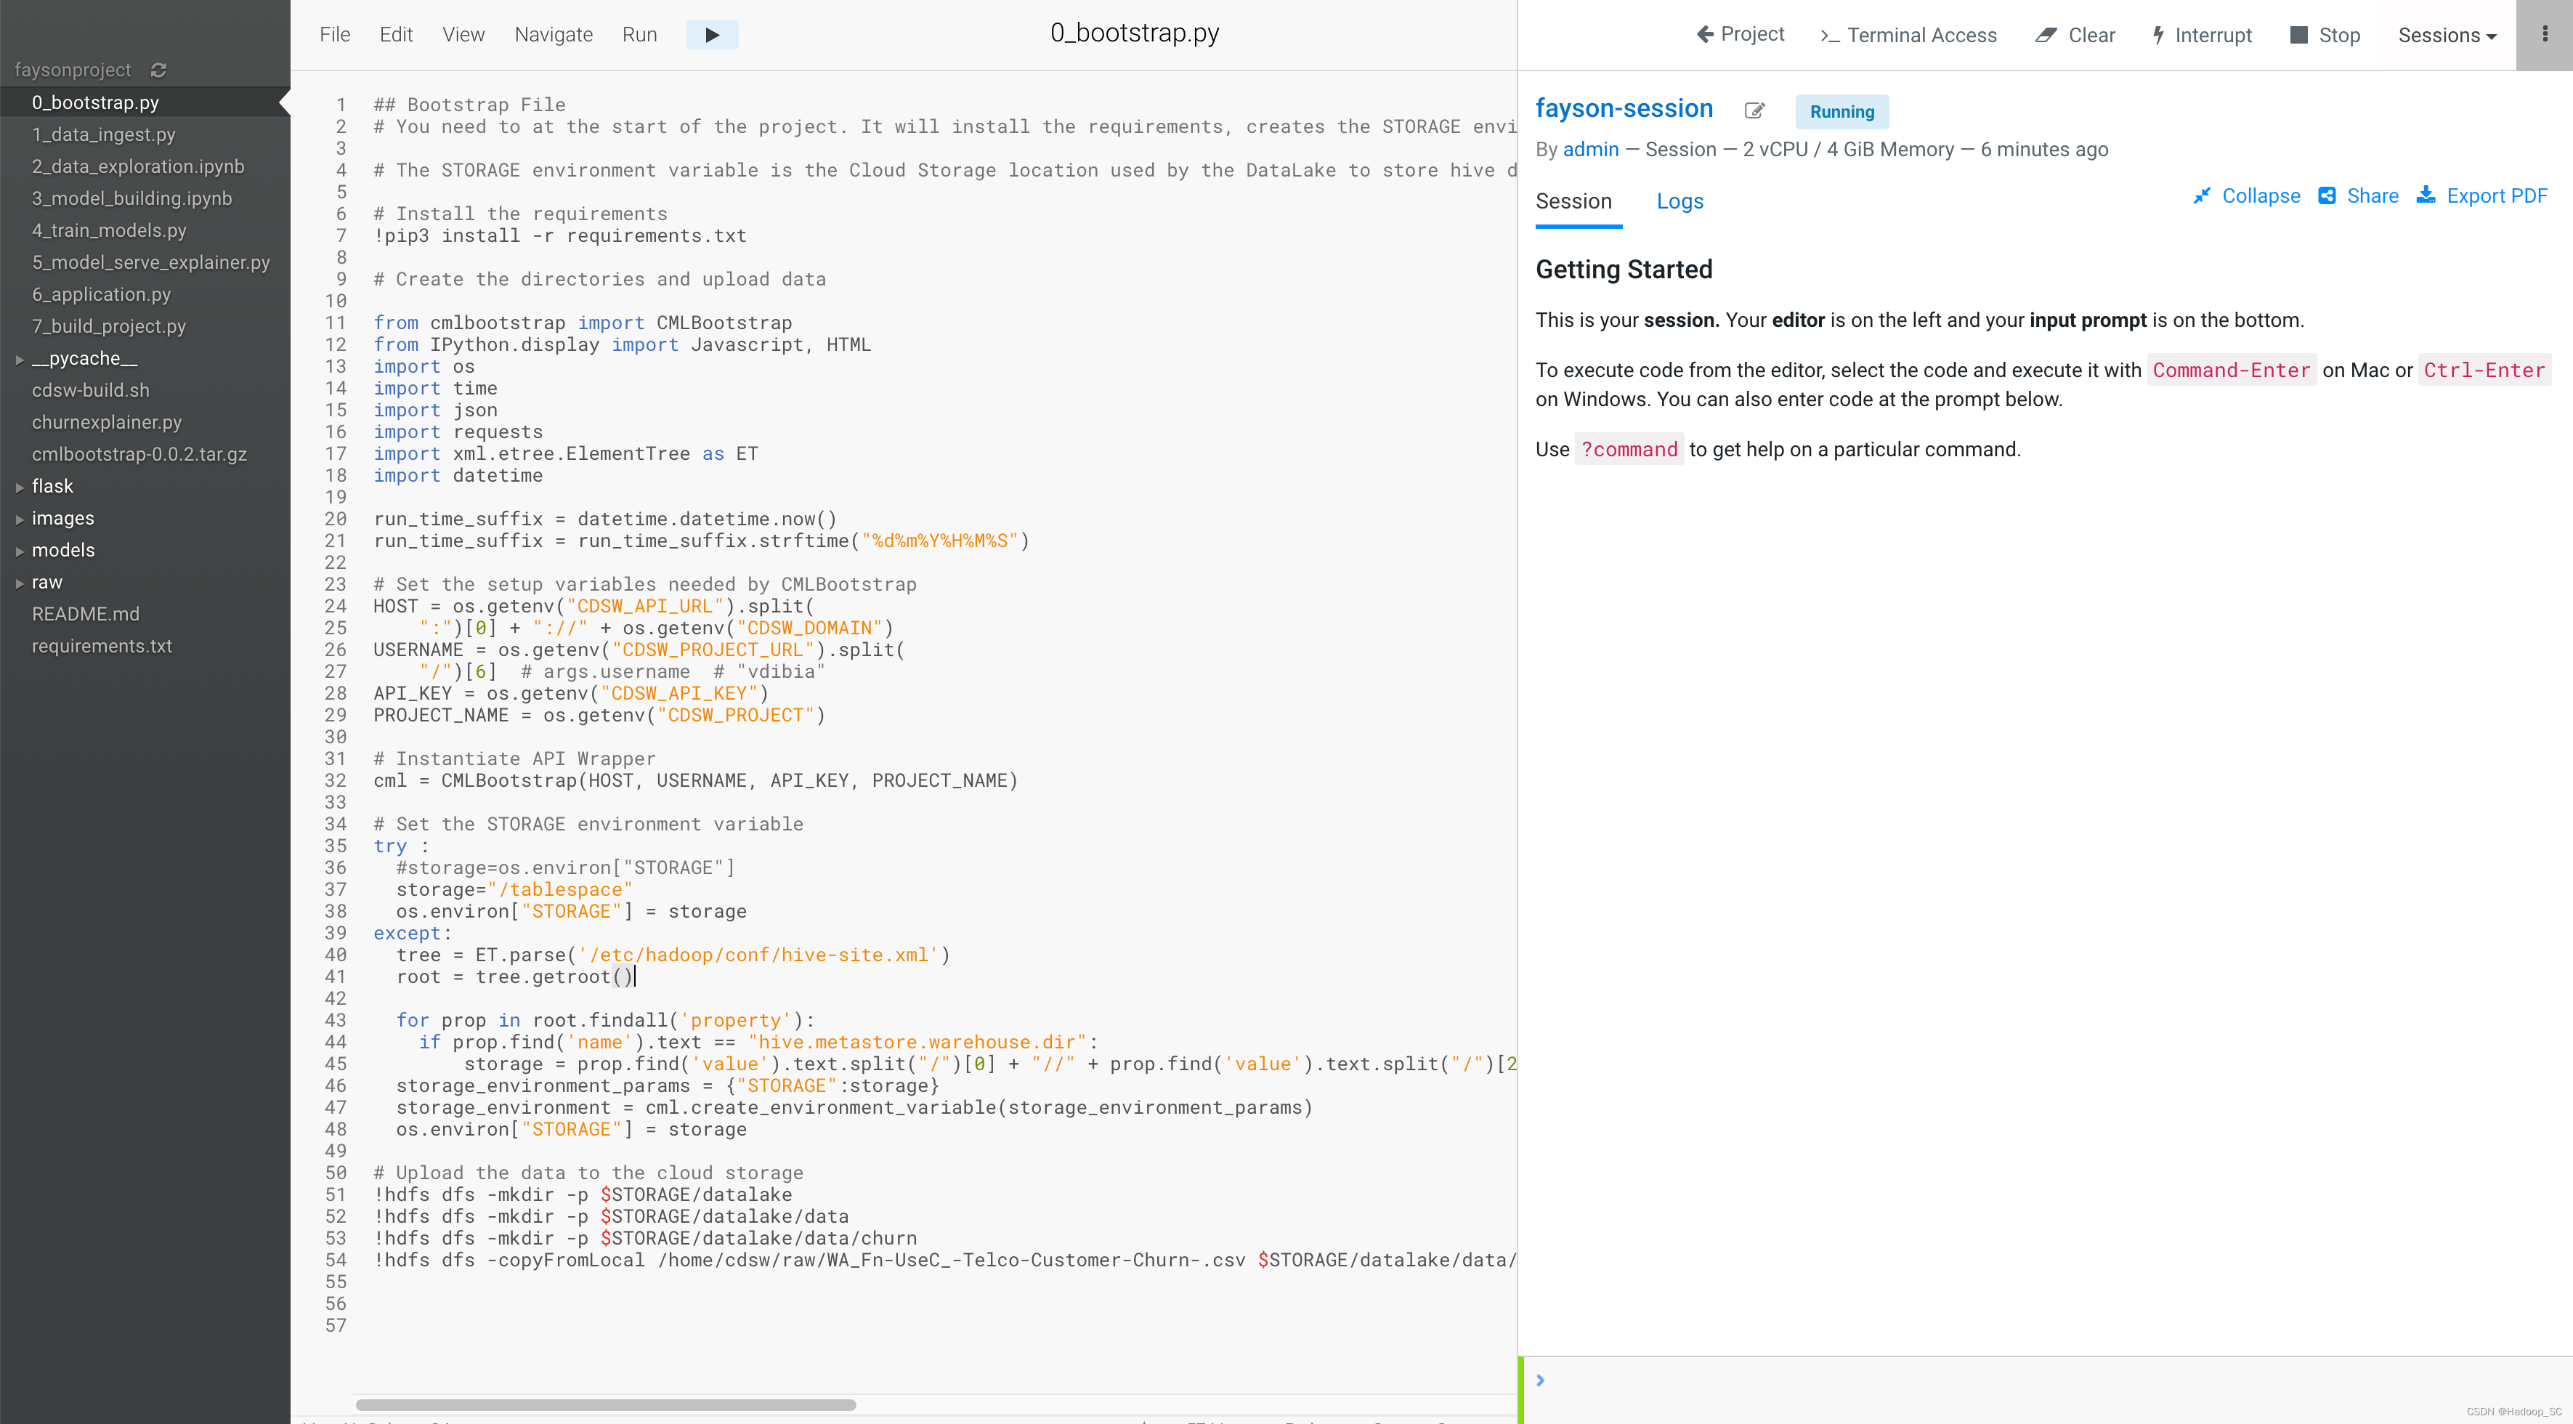Switch to the Logs tab
Image resolution: width=2573 pixels, height=1424 pixels.
[1680, 202]
